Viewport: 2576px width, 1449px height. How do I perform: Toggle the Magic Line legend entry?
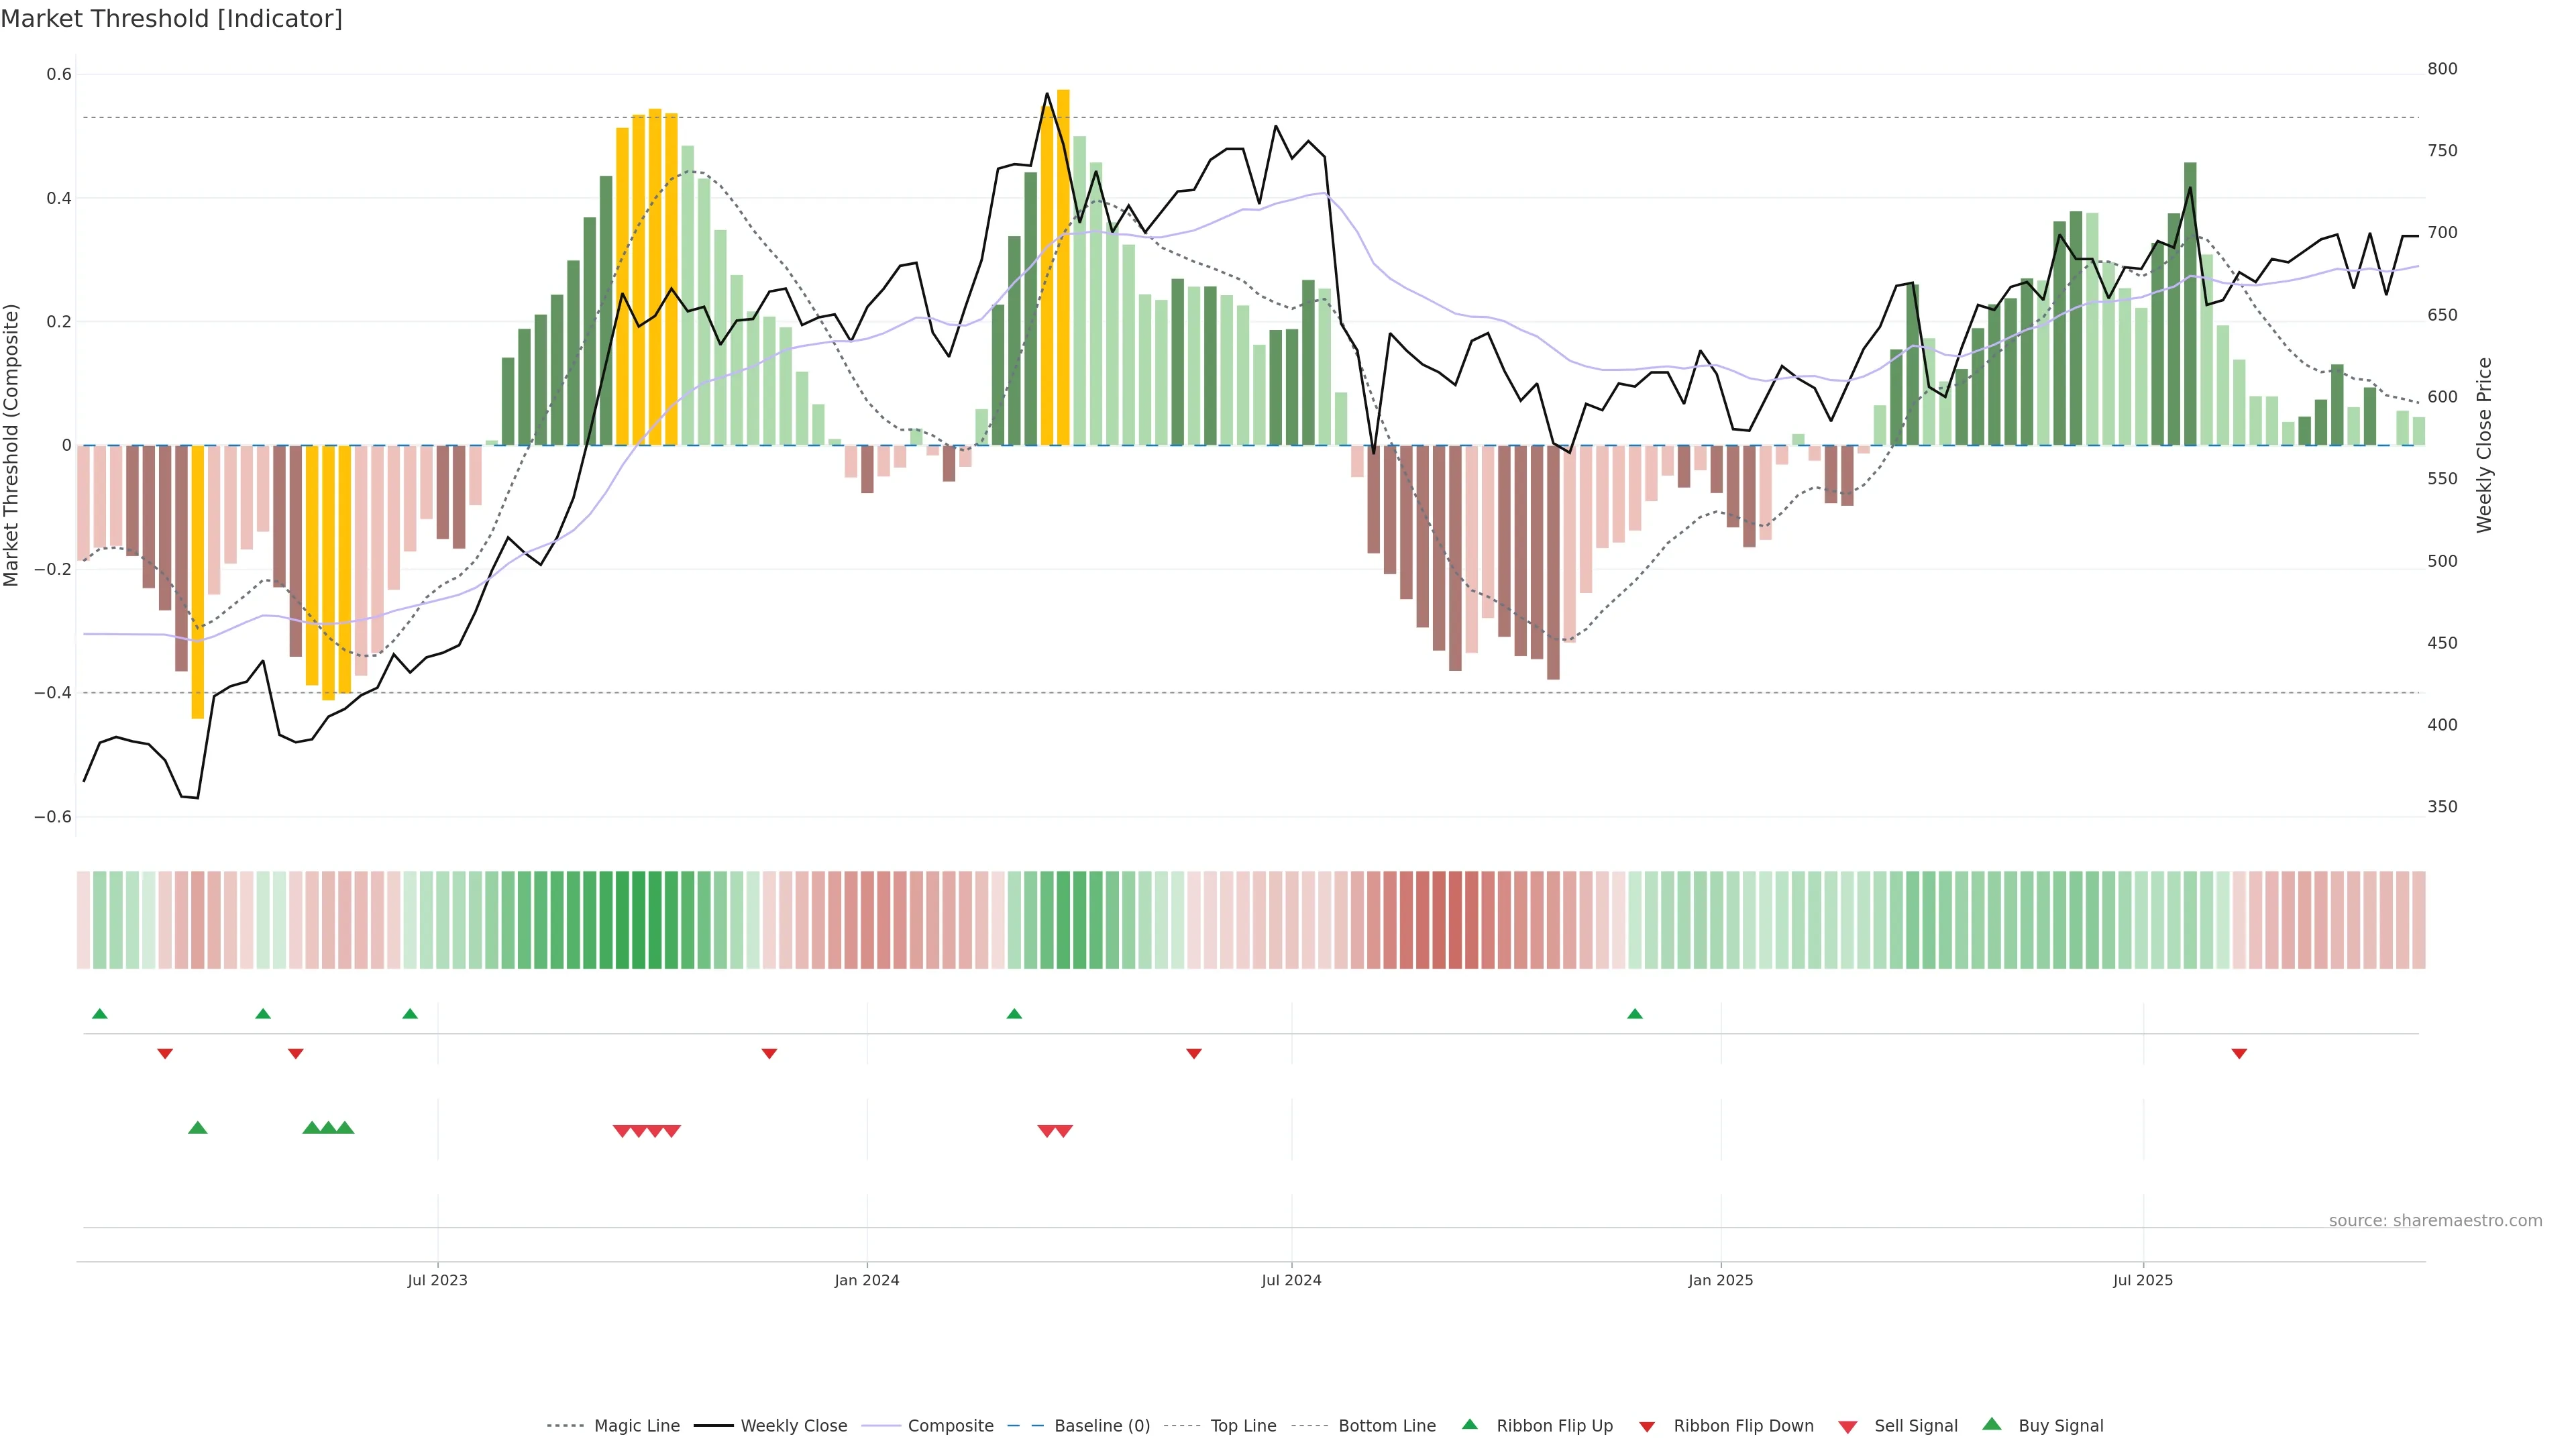coord(636,1426)
